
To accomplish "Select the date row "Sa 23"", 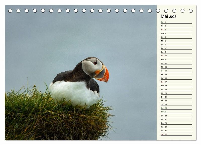I will tap(176, 104).
